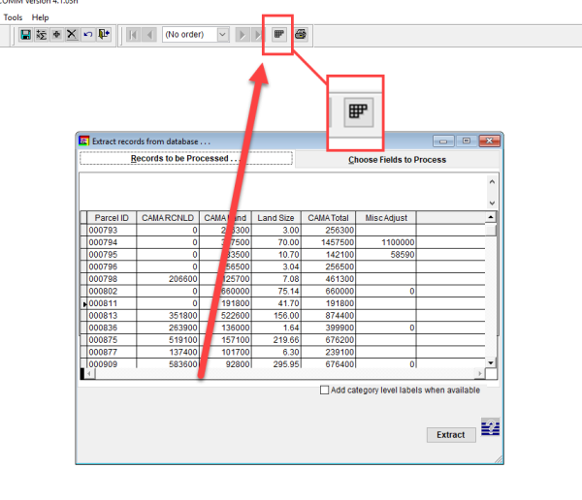
Task: Click the Extract button
Action: 451,435
